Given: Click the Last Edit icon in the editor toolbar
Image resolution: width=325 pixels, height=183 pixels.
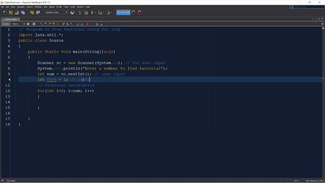Looking at the screenshot, I should point(24,24).
